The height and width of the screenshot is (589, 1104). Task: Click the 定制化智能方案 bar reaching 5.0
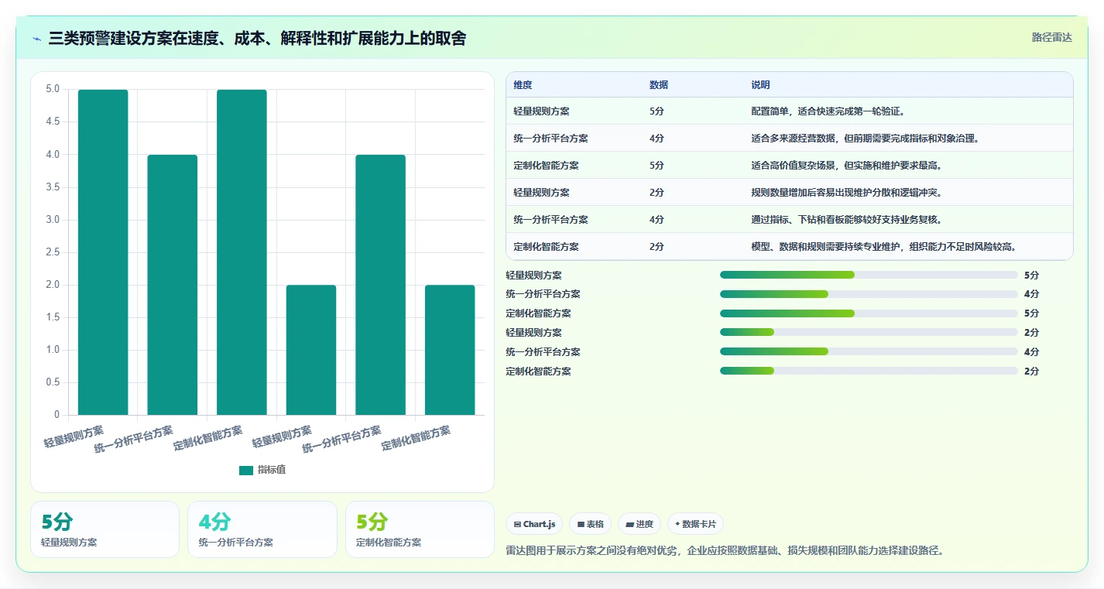(242, 252)
